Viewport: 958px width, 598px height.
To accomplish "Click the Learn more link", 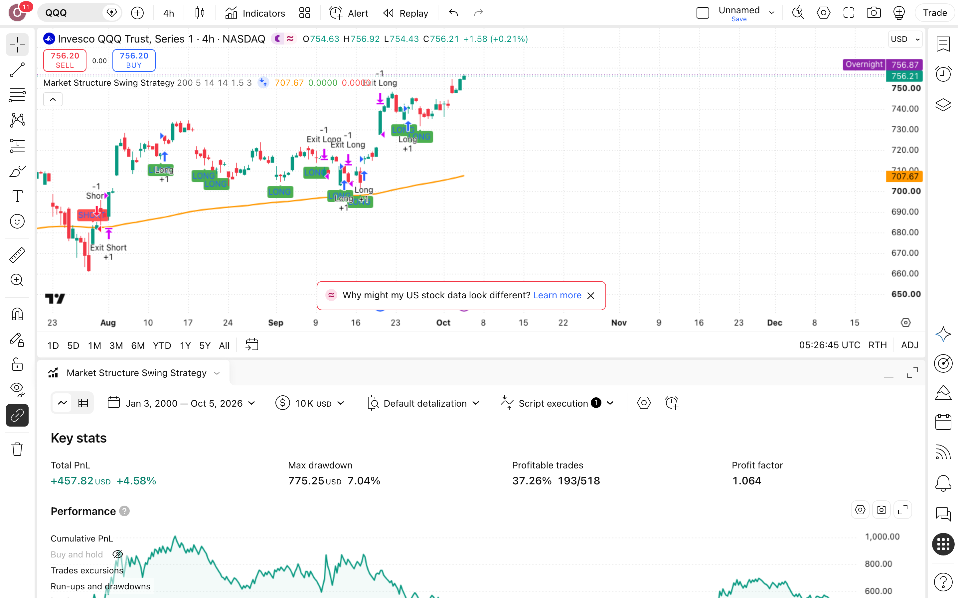I will (x=557, y=295).
